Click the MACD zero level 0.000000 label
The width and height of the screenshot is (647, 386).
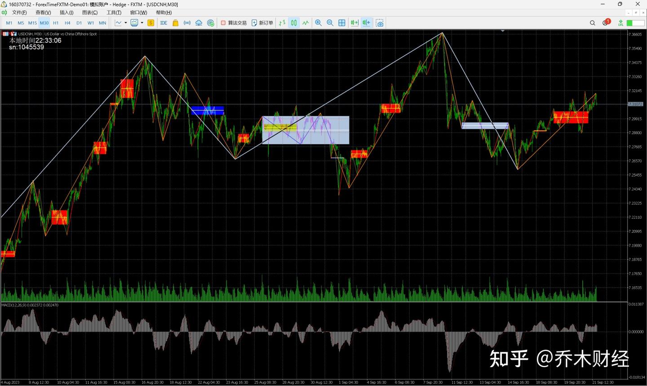tap(636, 332)
